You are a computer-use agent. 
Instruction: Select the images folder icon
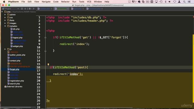coord(8,23)
